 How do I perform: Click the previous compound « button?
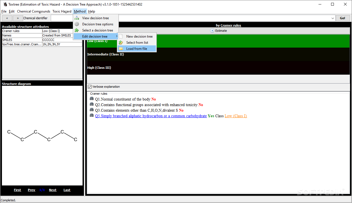click(7, 18)
